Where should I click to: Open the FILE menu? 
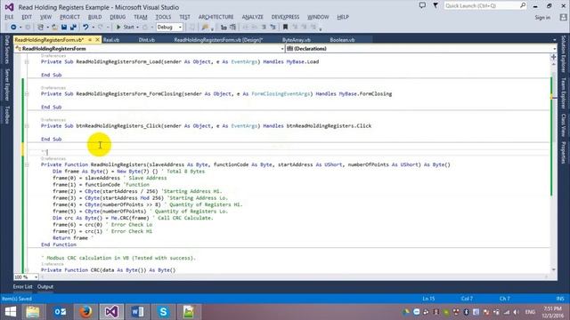click(9, 17)
